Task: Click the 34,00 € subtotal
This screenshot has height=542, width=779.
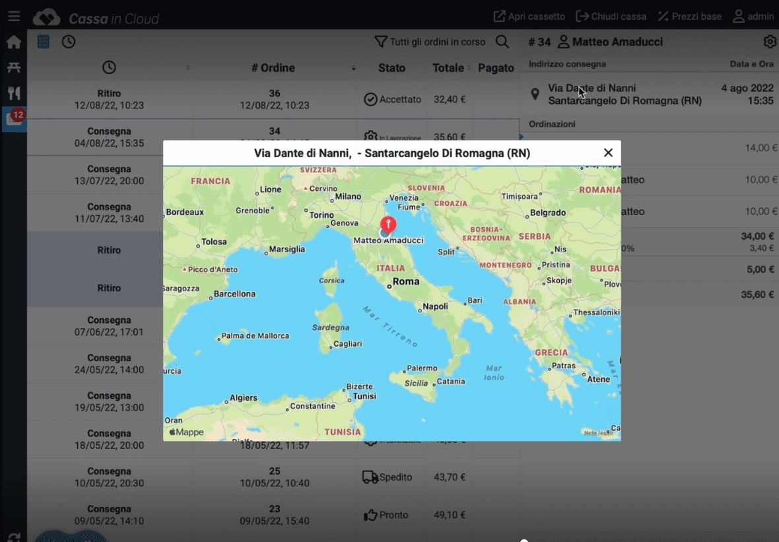Action: point(758,236)
